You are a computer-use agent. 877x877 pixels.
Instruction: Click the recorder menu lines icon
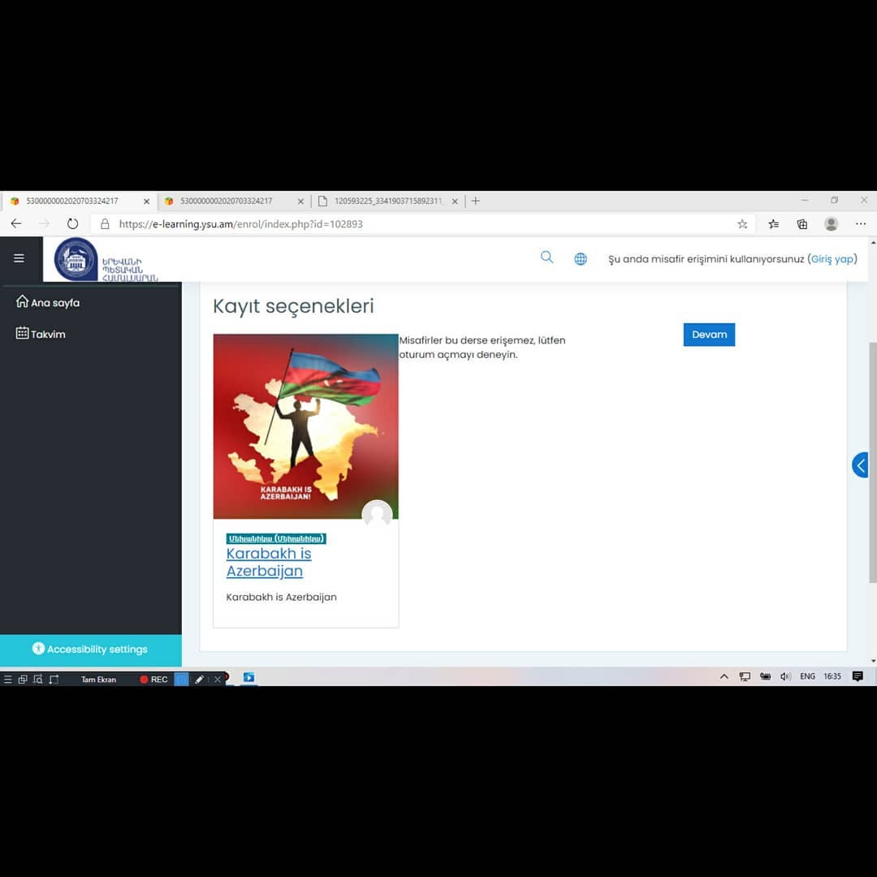coord(8,679)
